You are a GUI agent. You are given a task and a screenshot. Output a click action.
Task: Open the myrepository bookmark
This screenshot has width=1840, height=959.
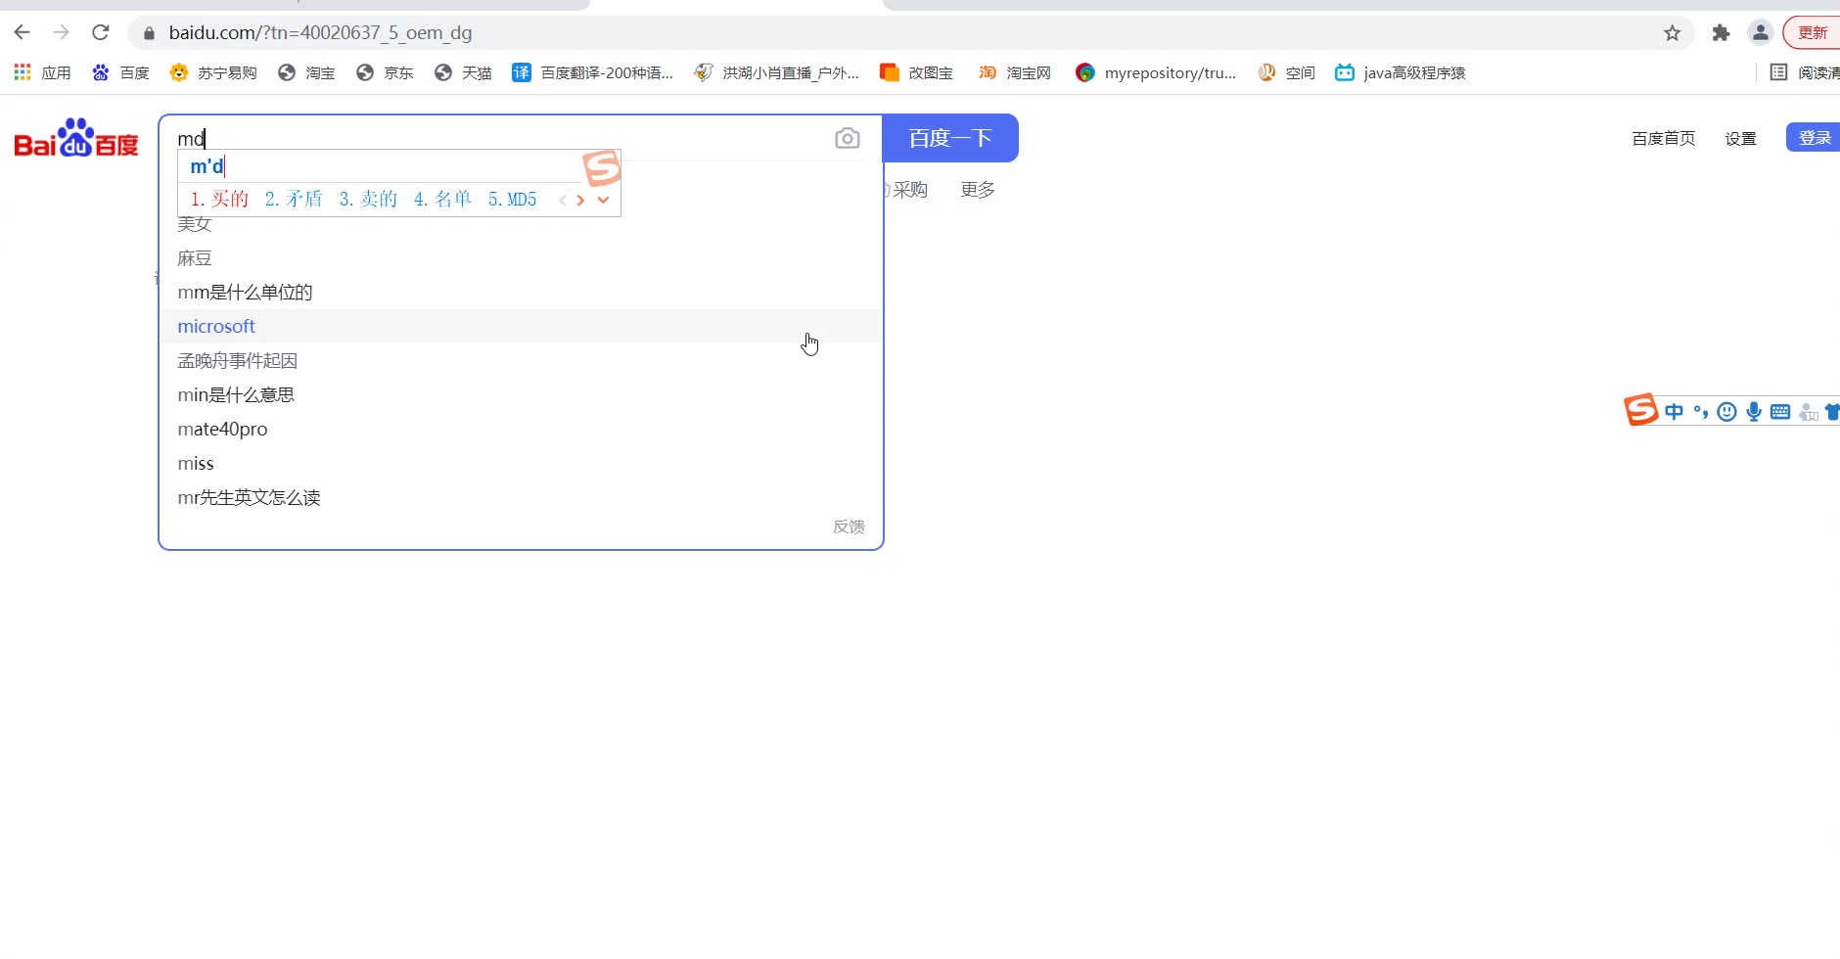pos(1155,72)
